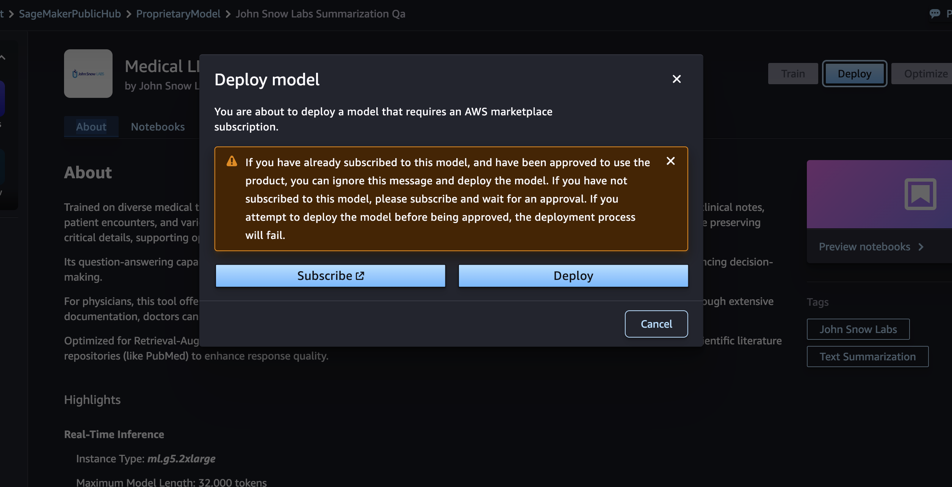
Task: Select the John Snow Labs tag
Action: pyautogui.click(x=858, y=329)
